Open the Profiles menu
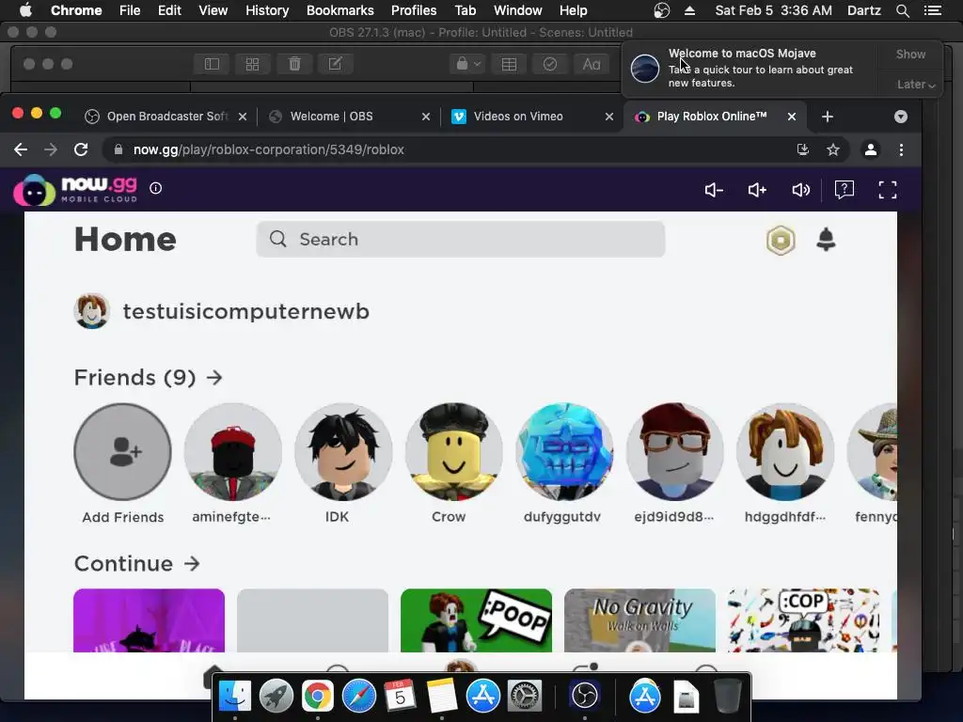The height and width of the screenshot is (722, 963). click(x=414, y=10)
